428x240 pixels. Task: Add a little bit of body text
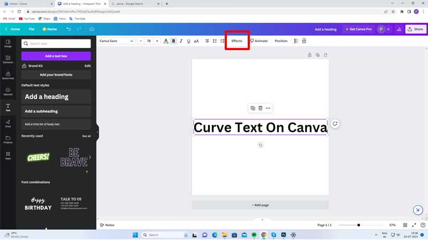point(56,124)
